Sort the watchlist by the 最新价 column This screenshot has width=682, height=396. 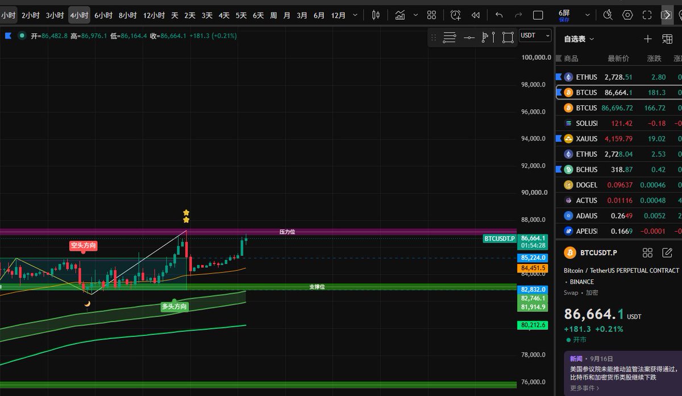618,59
